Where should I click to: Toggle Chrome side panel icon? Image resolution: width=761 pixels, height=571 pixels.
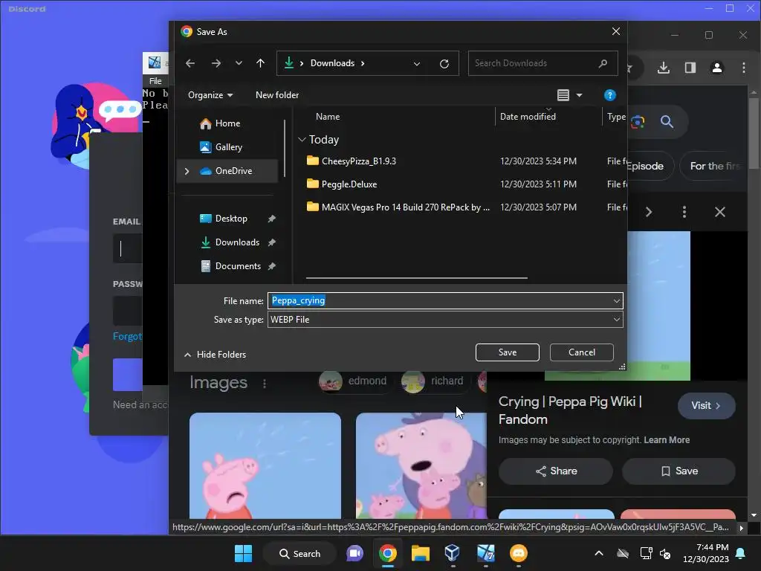[690, 68]
